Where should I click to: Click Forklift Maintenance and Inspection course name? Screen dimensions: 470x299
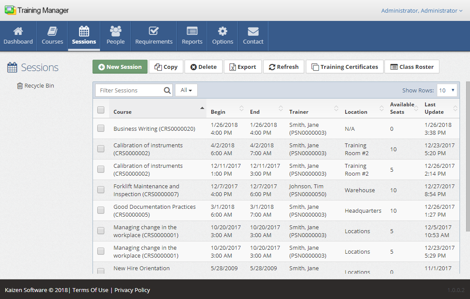click(x=146, y=190)
